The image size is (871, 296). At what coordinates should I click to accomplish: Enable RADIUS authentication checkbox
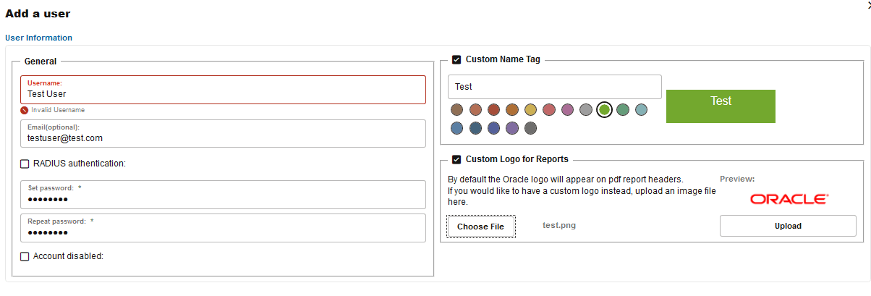click(x=25, y=164)
